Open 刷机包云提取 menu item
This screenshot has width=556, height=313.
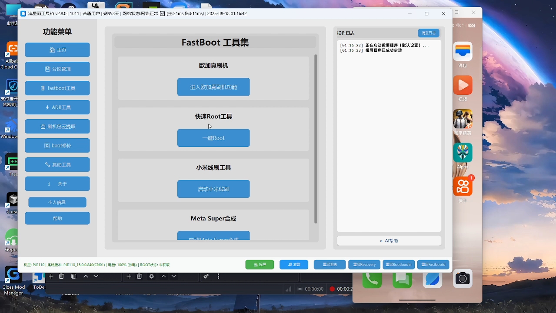[57, 127]
